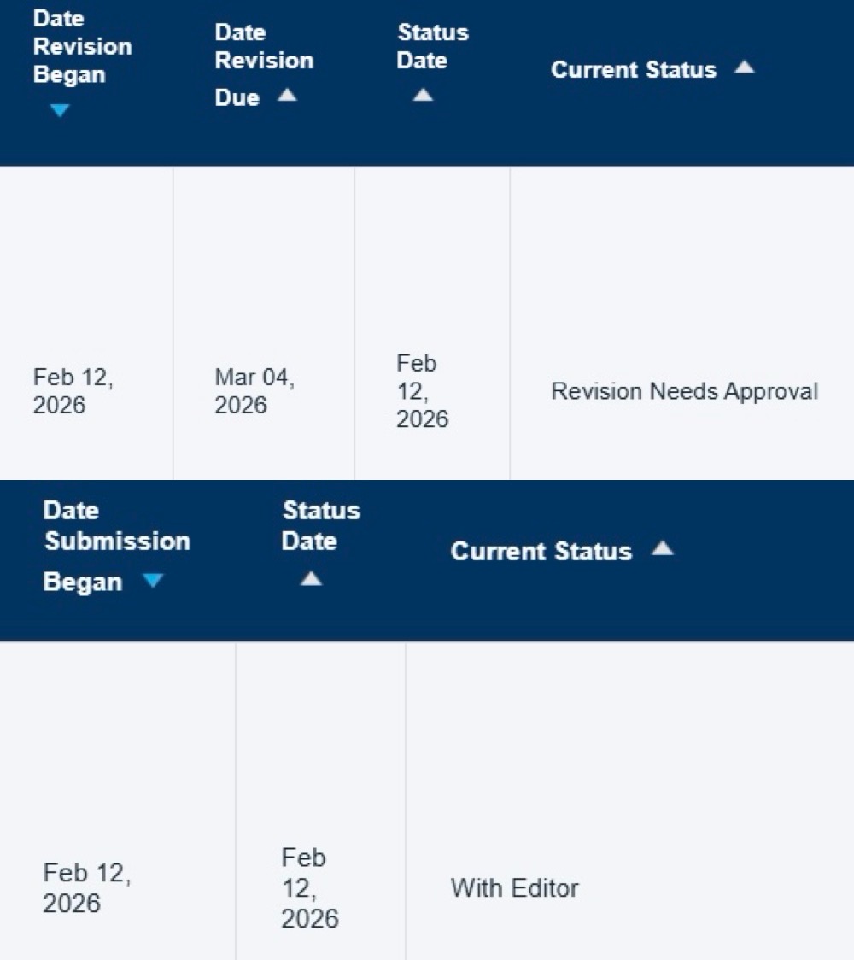Viewport: 854px width, 960px height.
Task: Click the Status Date value in the With Editor row
Action: click(309, 888)
